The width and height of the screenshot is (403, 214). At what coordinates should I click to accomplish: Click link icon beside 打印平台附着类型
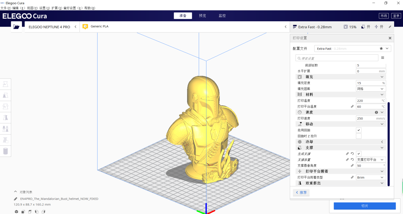(352, 177)
